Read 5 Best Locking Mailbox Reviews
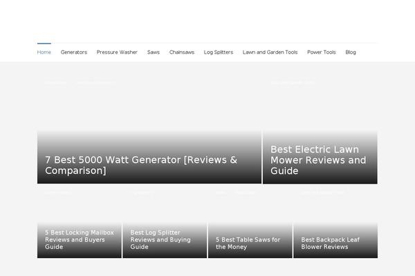 tap(80, 239)
